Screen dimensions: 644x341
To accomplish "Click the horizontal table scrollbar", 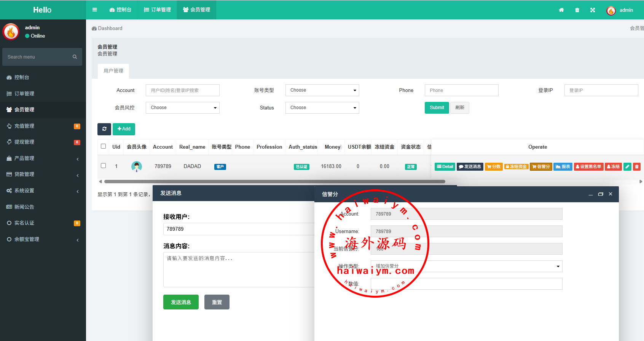I will pyautogui.click(x=274, y=182).
